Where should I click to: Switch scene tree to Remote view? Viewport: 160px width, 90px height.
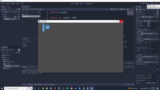coord(6,12)
